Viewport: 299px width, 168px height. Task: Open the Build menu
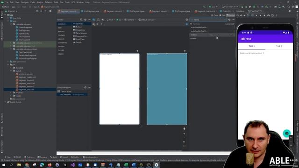coord(56,2)
